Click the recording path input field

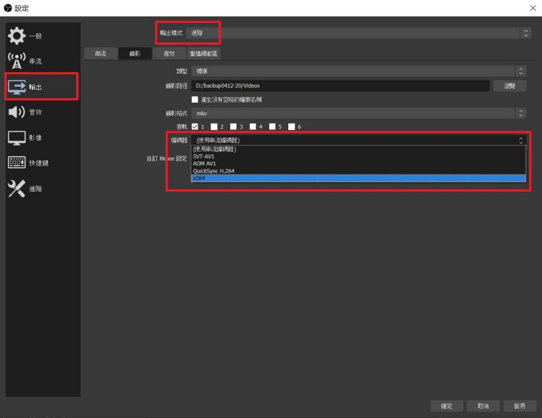coord(340,85)
